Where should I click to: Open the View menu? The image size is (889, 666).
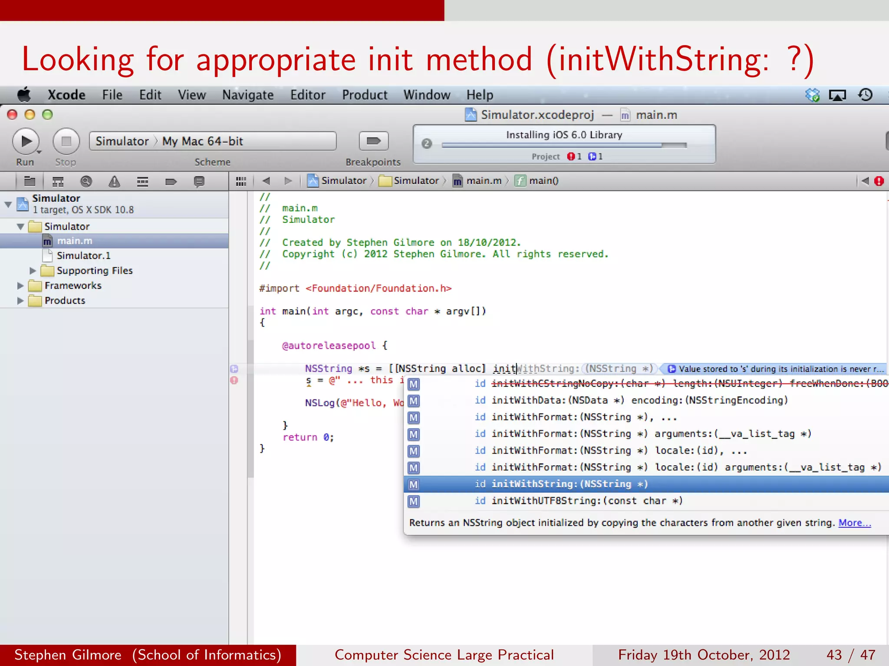[192, 95]
